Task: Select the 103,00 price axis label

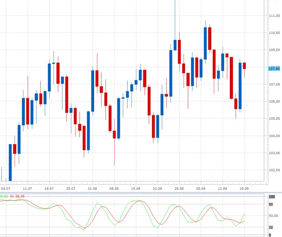Action: [274, 153]
